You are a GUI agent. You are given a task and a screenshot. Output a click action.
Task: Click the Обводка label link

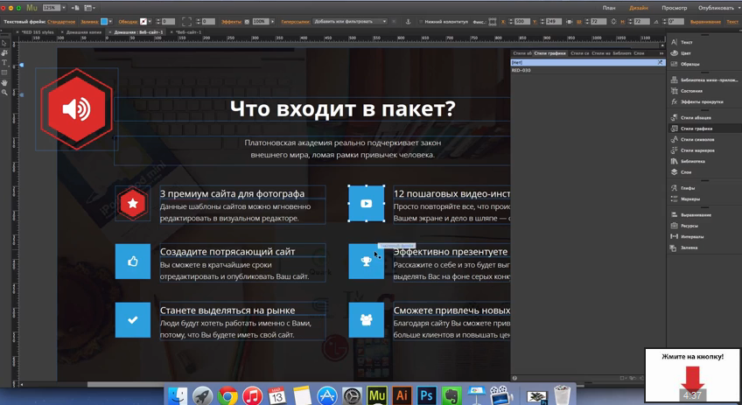click(x=128, y=22)
